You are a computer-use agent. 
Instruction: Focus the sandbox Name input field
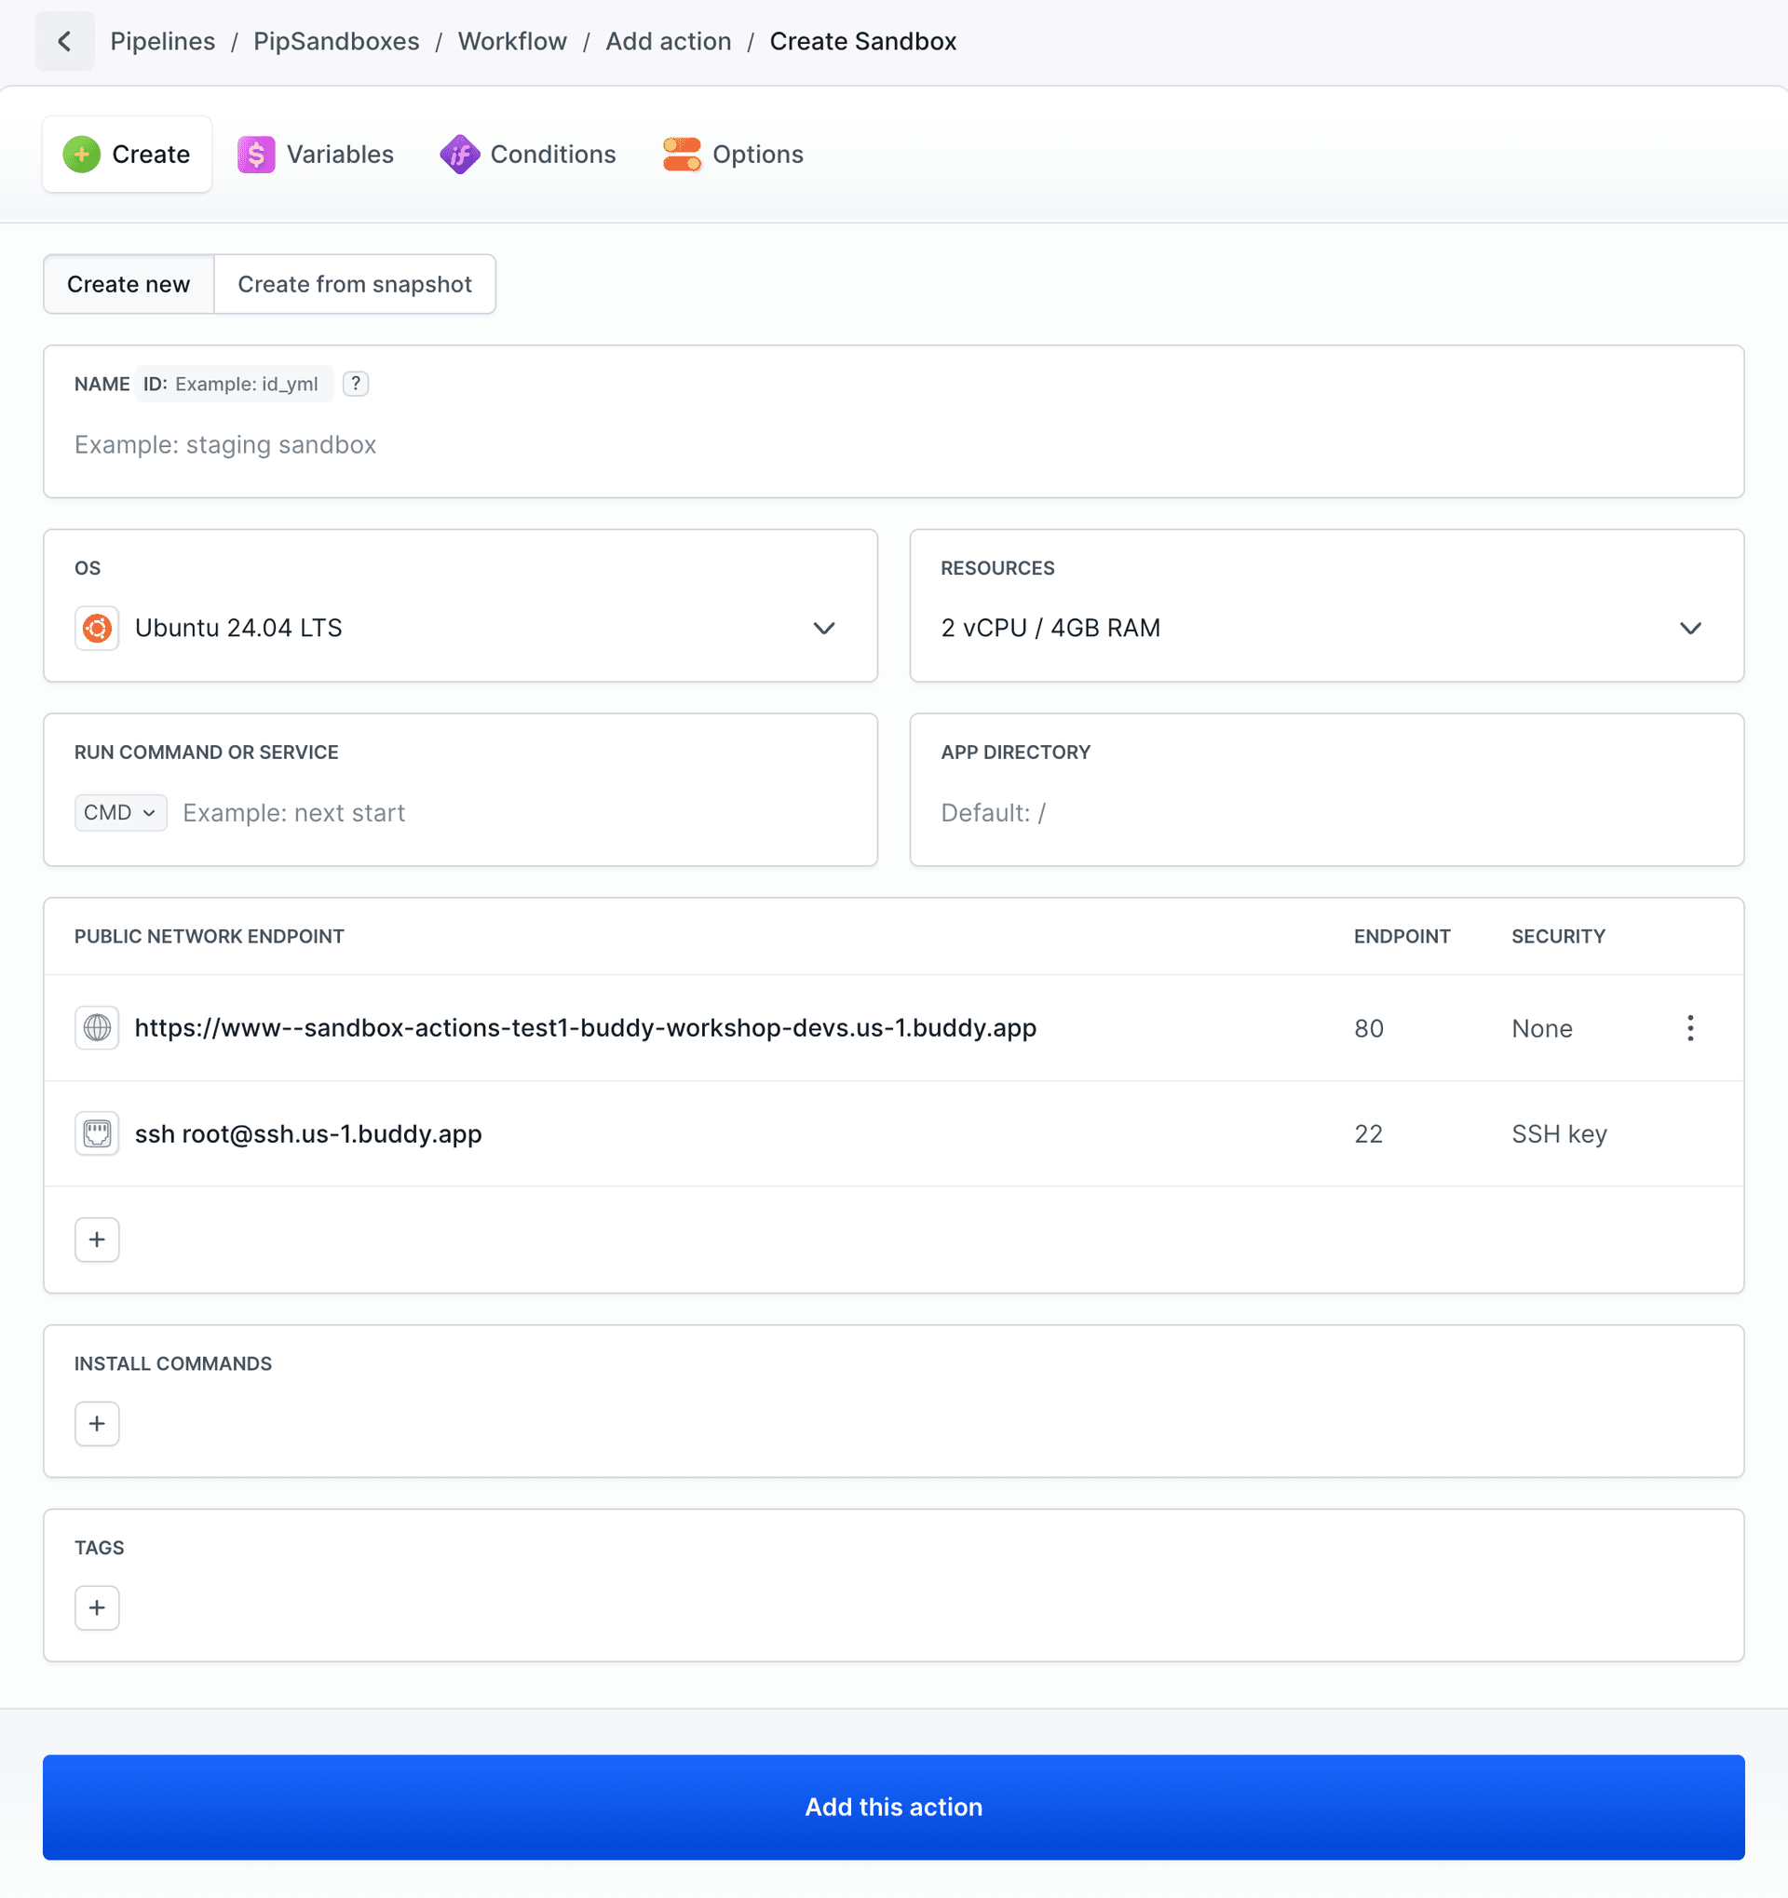[892, 445]
